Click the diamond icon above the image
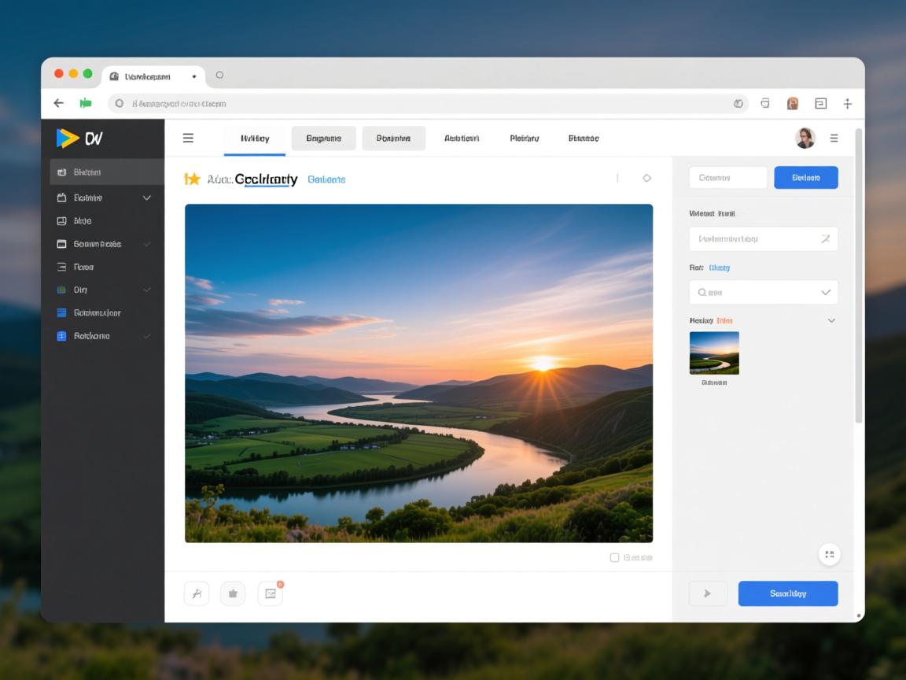This screenshot has height=680, width=906. click(646, 178)
